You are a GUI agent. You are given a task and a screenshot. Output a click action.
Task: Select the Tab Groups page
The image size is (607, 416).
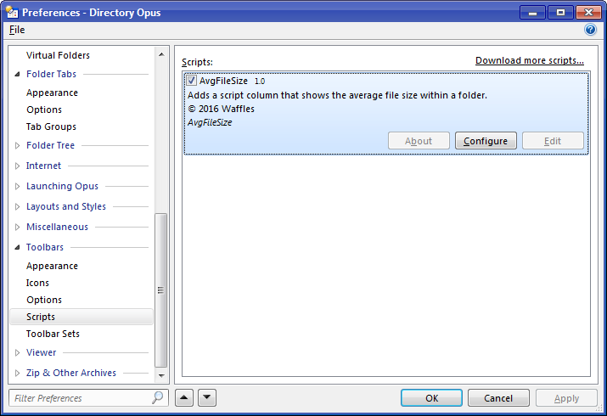click(51, 126)
